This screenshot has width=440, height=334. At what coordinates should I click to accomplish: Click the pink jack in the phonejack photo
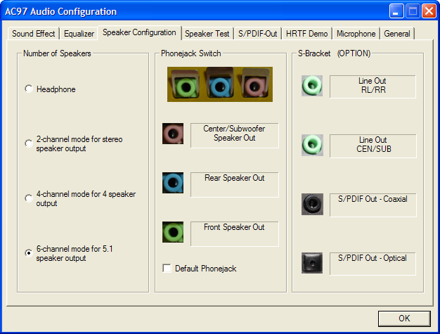tap(254, 86)
